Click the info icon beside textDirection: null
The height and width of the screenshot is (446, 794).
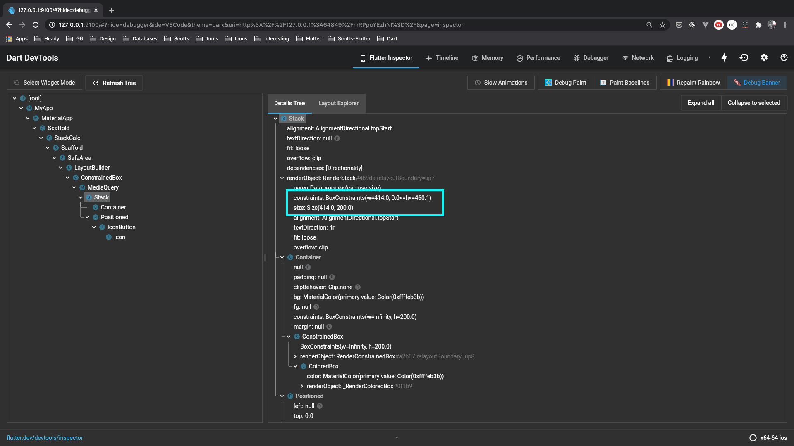(337, 138)
